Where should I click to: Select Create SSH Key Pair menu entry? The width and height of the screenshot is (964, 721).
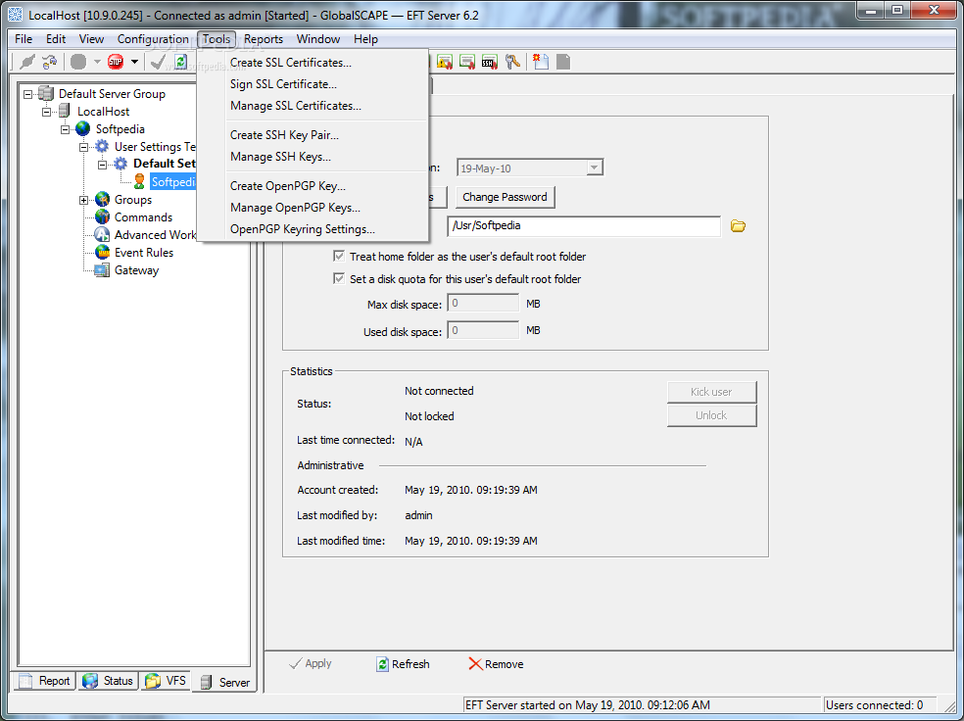(x=313, y=135)
